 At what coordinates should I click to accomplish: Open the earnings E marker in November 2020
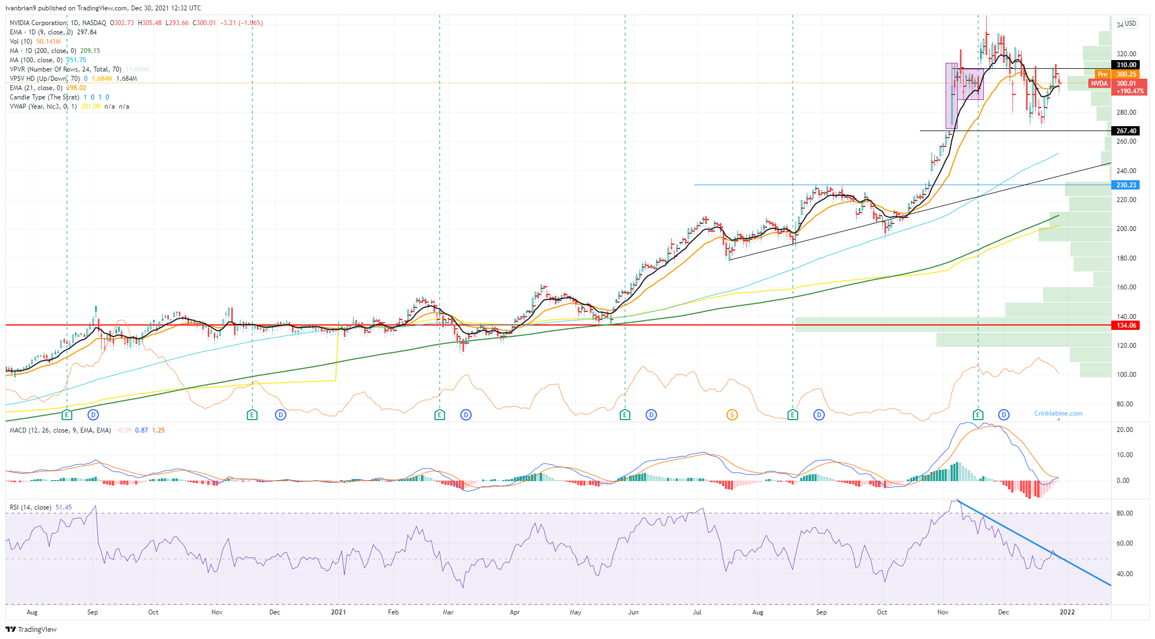(x=252, y=415)
